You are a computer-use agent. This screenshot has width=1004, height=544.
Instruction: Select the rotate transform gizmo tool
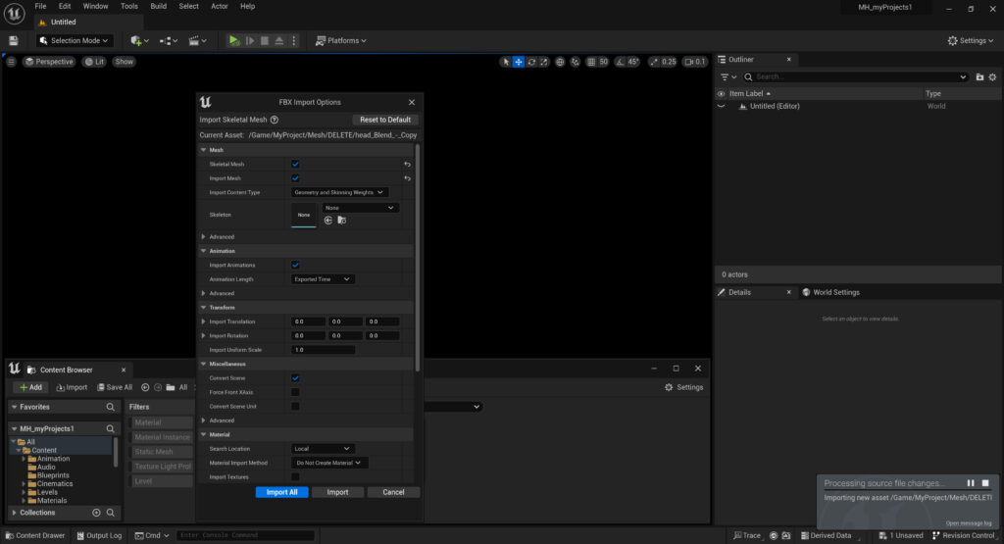coord(531,62)
